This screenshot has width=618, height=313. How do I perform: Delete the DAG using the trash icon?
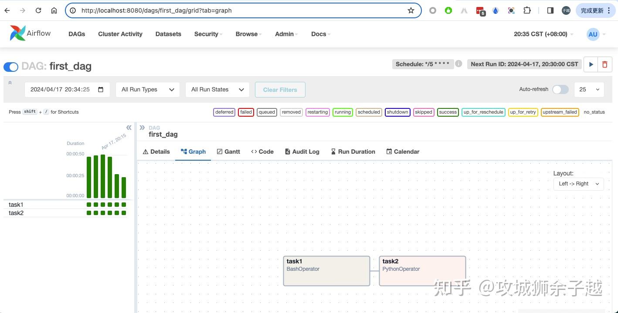(x=605, y=64)
